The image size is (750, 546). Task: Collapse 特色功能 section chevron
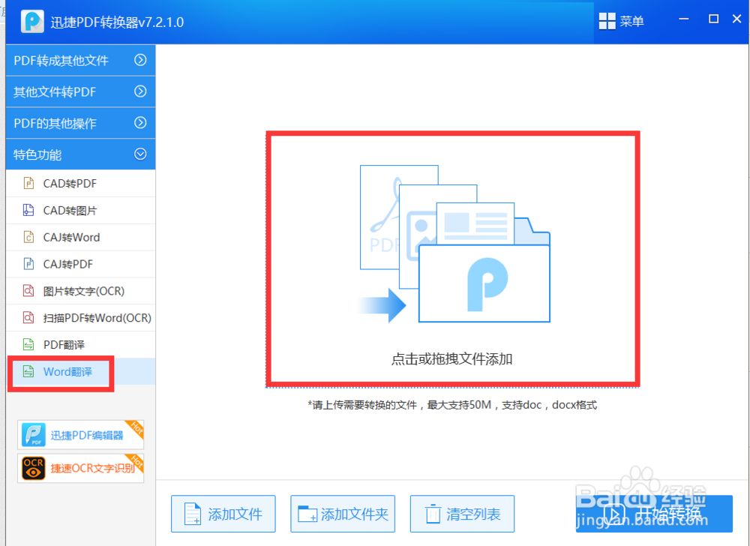[x=140, y=154]
